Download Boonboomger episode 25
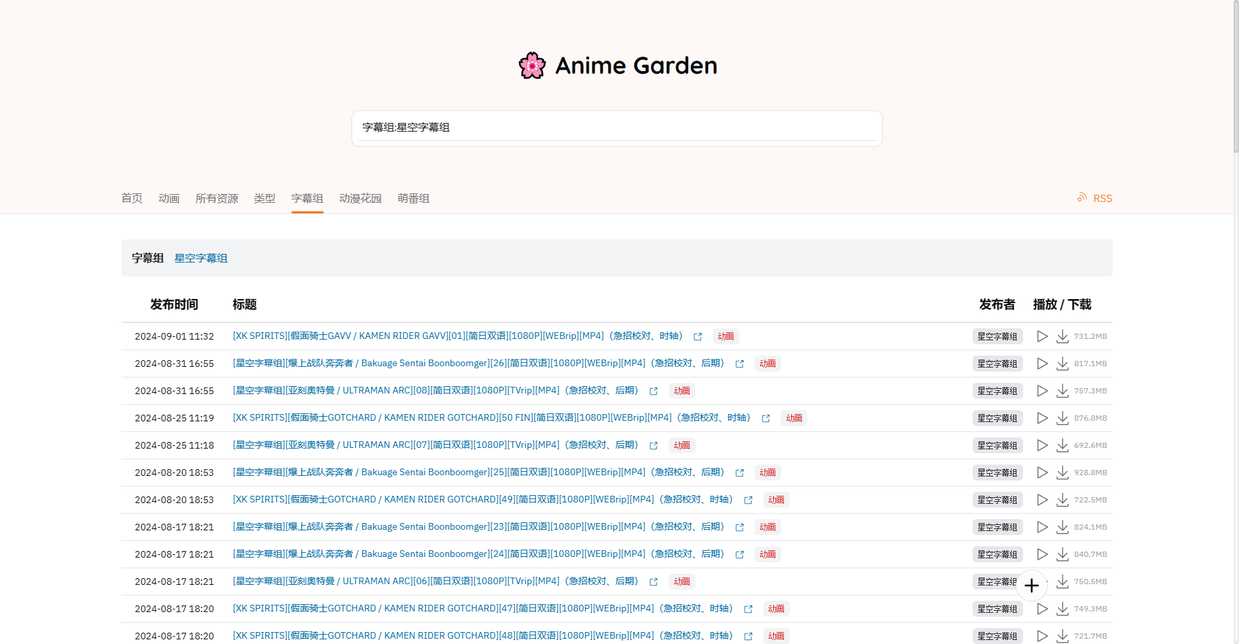This screenshot has width=1239, height=644. pyautogui.click(x=1063, y=473)
